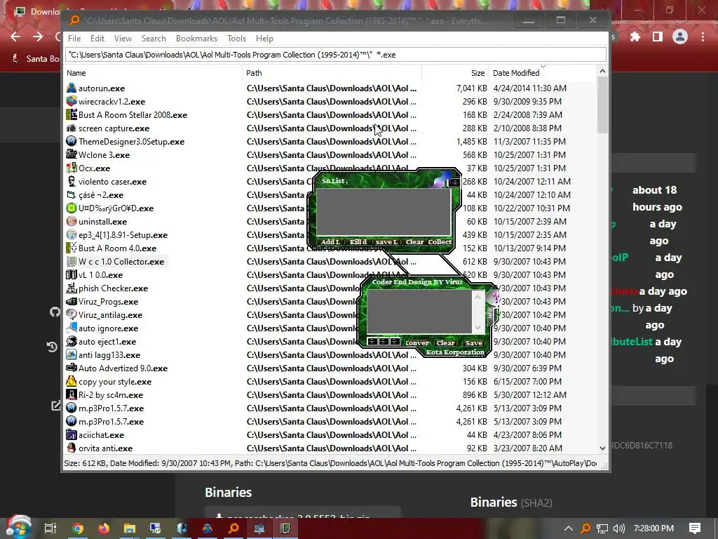The height and width of the screenshot is (539, 718).
Task: Click Clear in the Sn List window
Action: pyautogui.click(x=414, y=242)
